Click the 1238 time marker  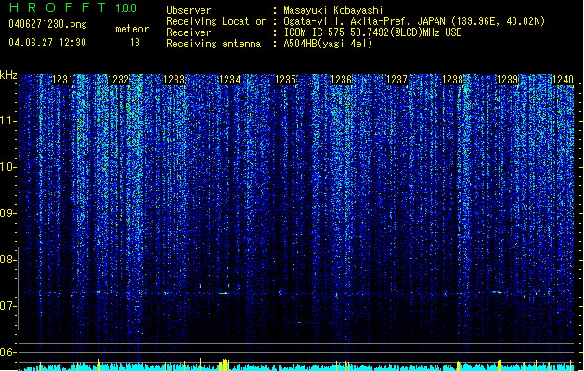(452, 80)
